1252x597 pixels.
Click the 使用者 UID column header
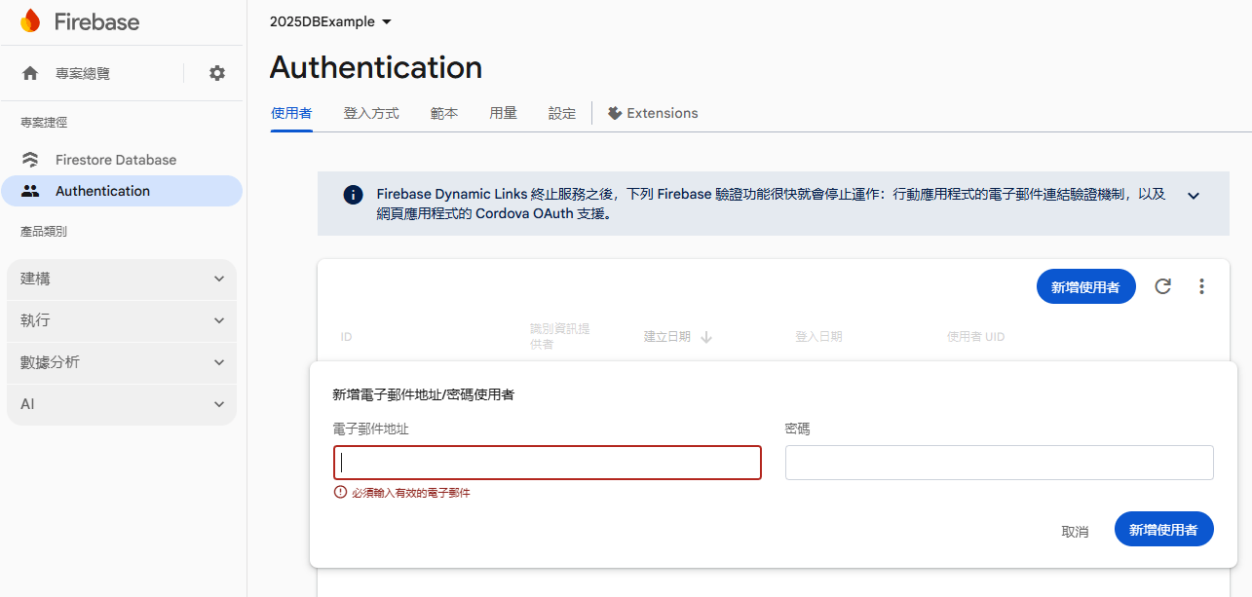tap(975, 337)
